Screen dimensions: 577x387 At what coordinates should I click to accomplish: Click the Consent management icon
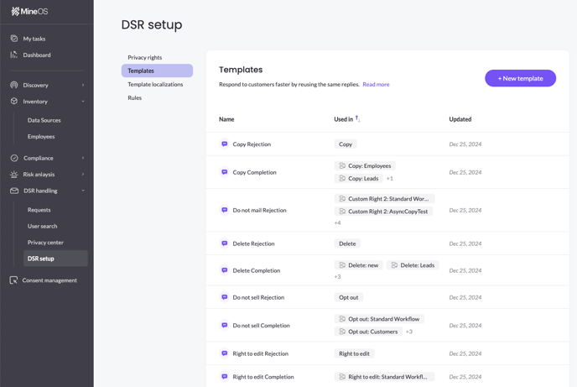point(13,280)
